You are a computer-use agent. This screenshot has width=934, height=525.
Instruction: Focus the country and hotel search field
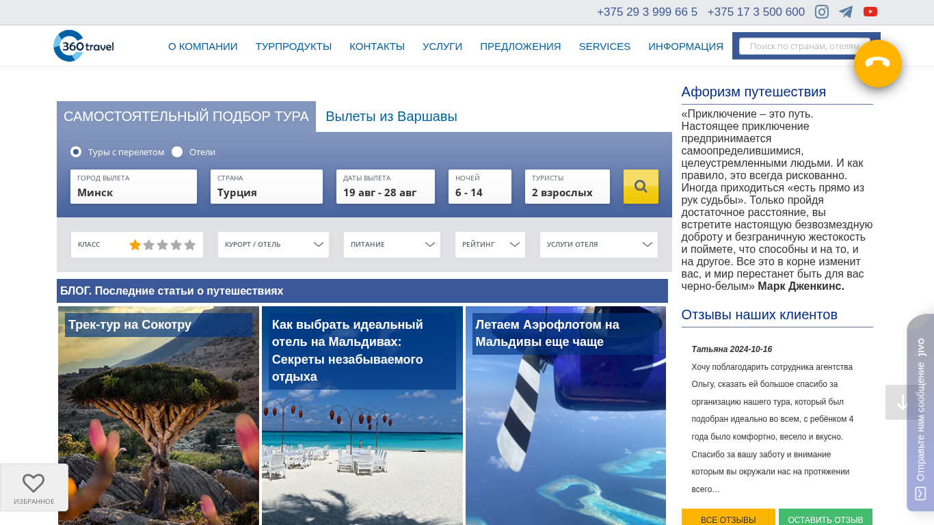coord(805,46)
